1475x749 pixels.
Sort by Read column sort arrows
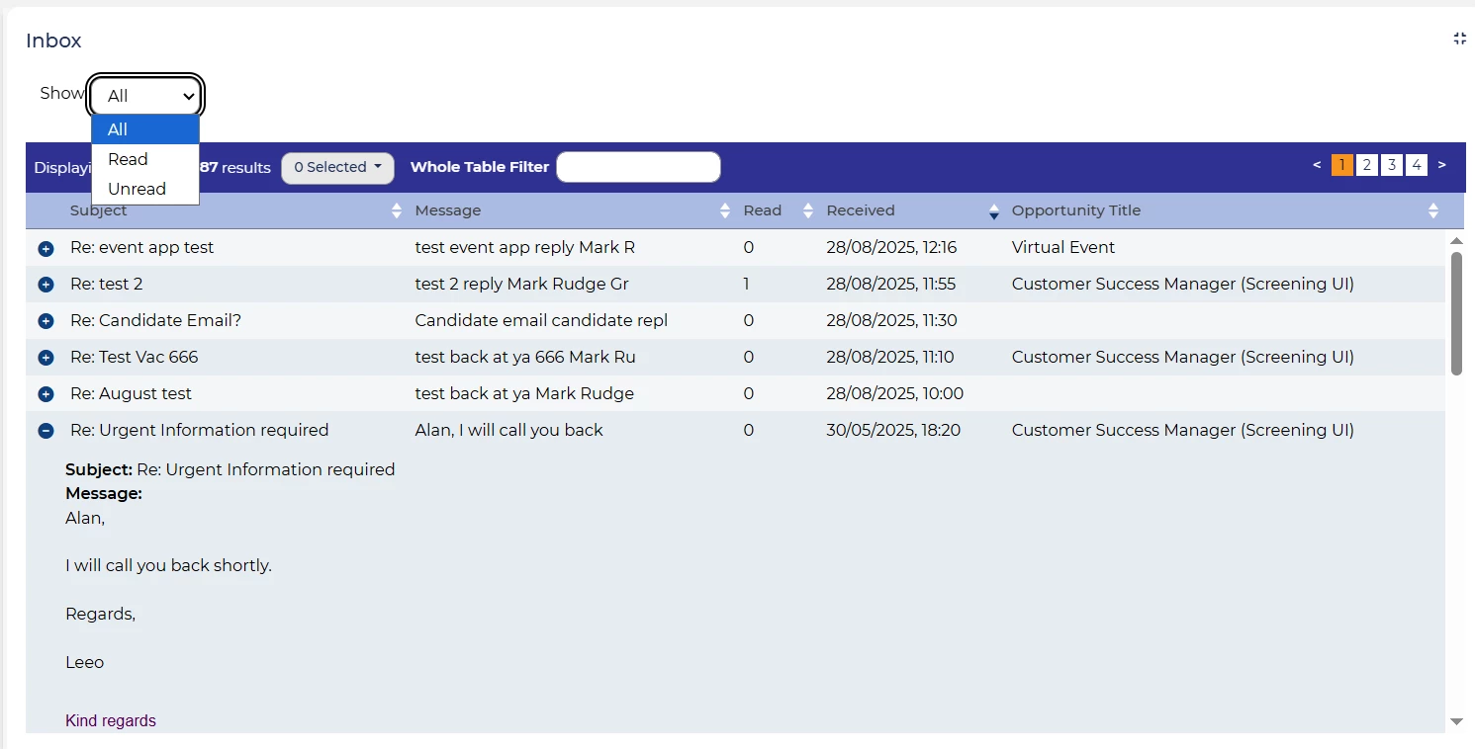click(808, 210)
